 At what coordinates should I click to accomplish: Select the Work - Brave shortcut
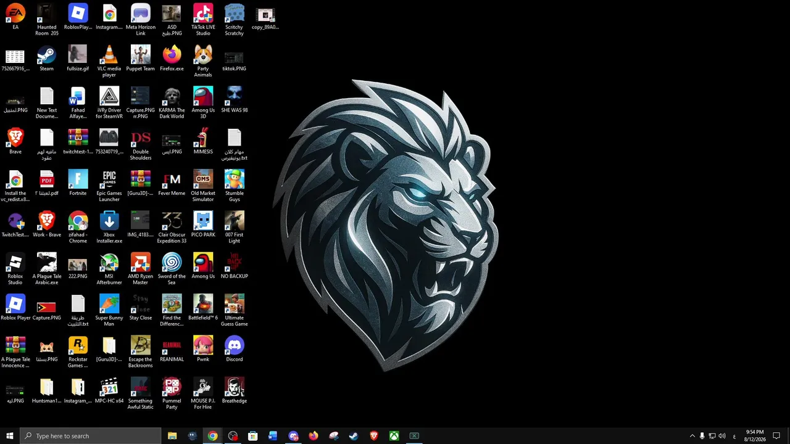click(x=47, y=223)
